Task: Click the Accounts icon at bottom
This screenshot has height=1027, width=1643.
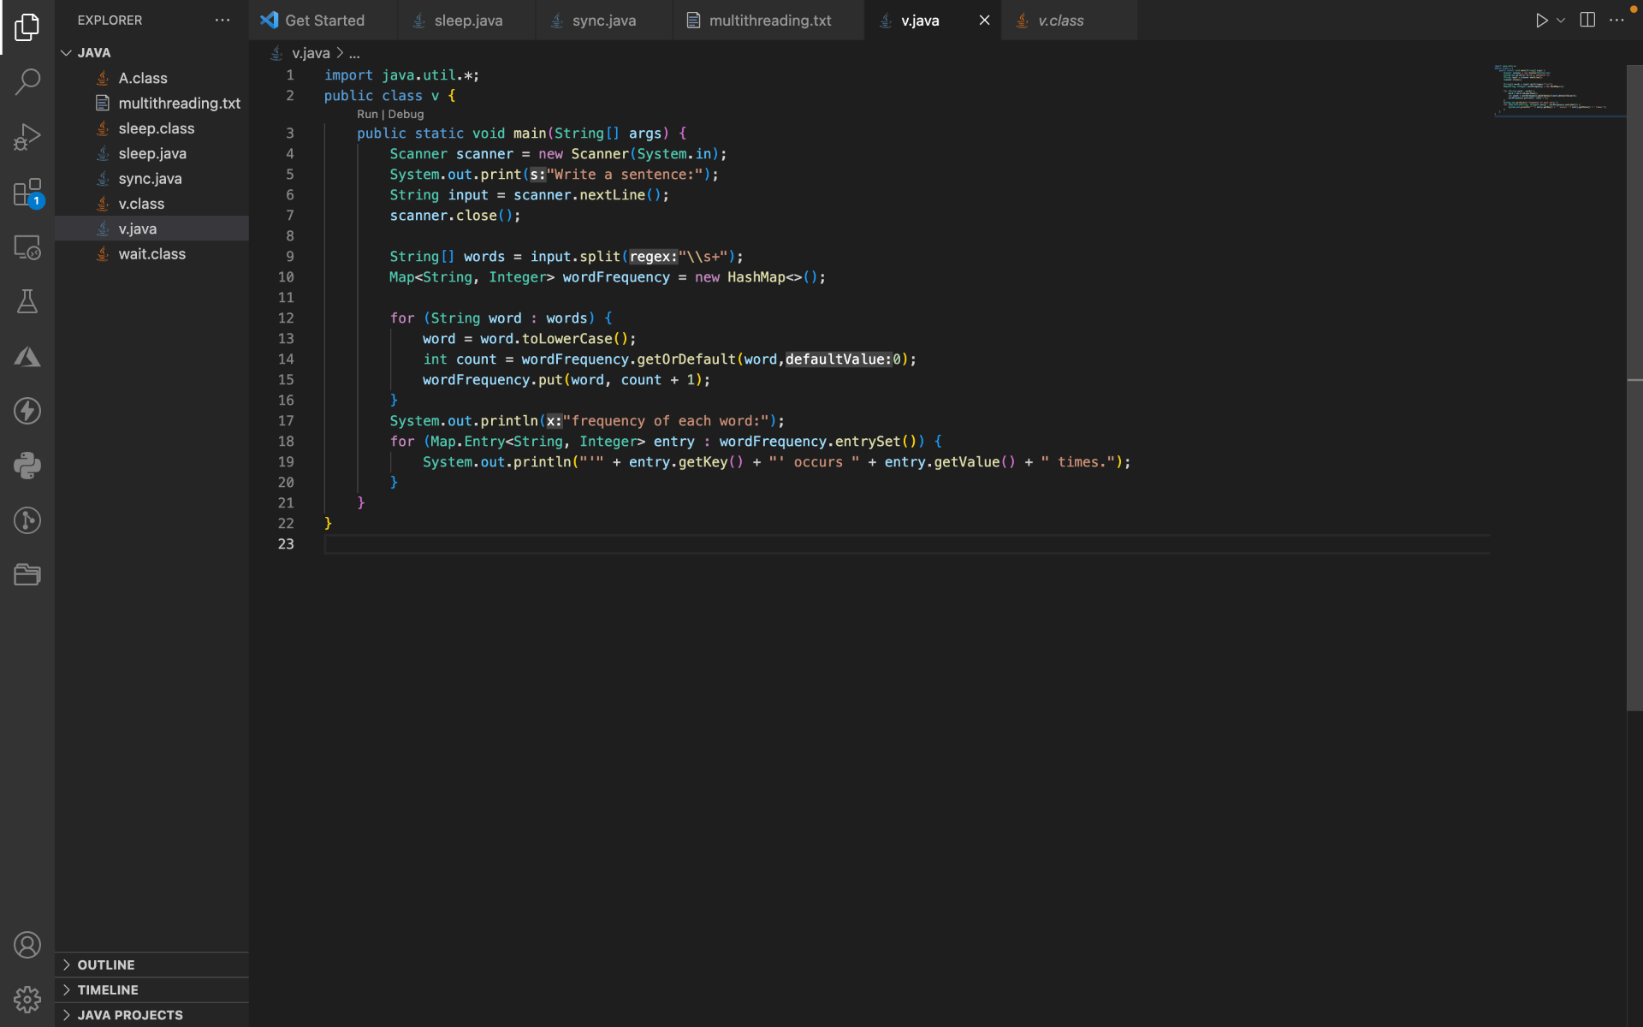Action: (27, 945)
